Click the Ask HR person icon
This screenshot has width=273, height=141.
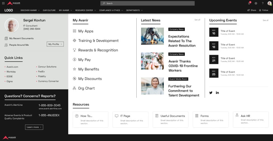pos(237,115)
